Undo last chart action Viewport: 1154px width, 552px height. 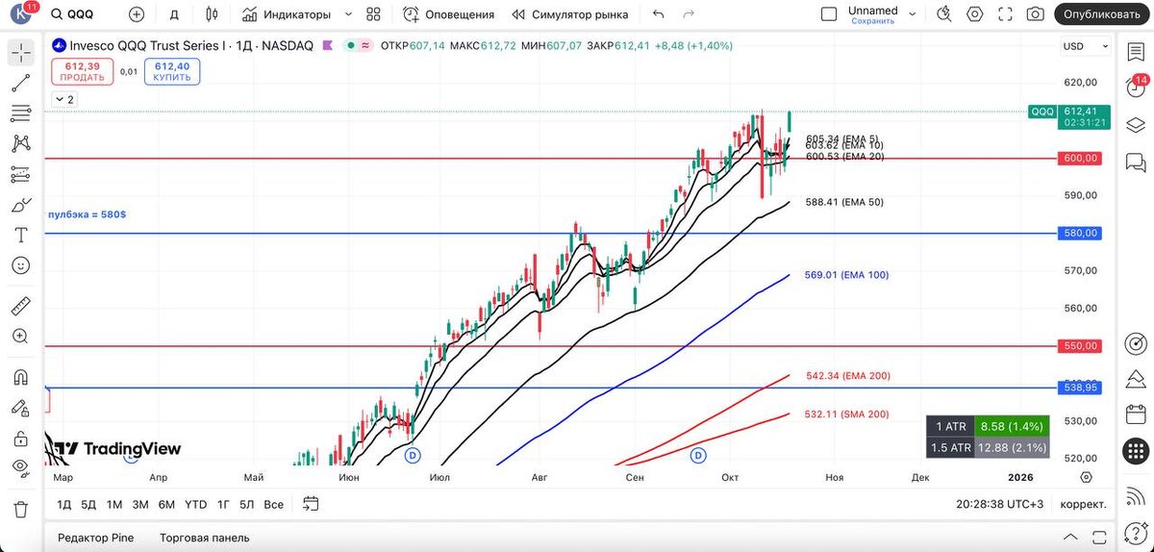[658, 14]
